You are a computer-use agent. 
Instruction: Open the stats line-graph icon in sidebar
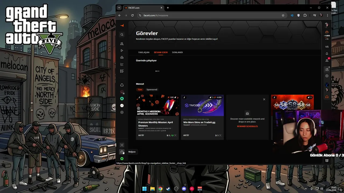pos(122,64)
